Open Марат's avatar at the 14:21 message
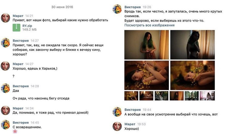 5,18
